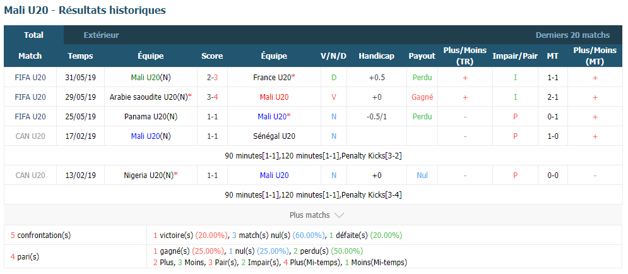
Task: Click score 1-1 of Sénégal match
Action: 212,136
